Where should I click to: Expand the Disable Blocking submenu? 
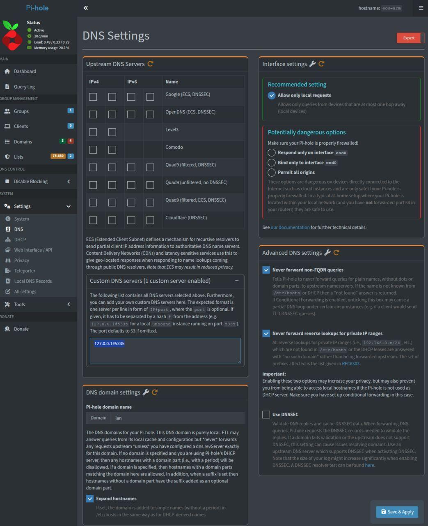click(x=38, y=181)
